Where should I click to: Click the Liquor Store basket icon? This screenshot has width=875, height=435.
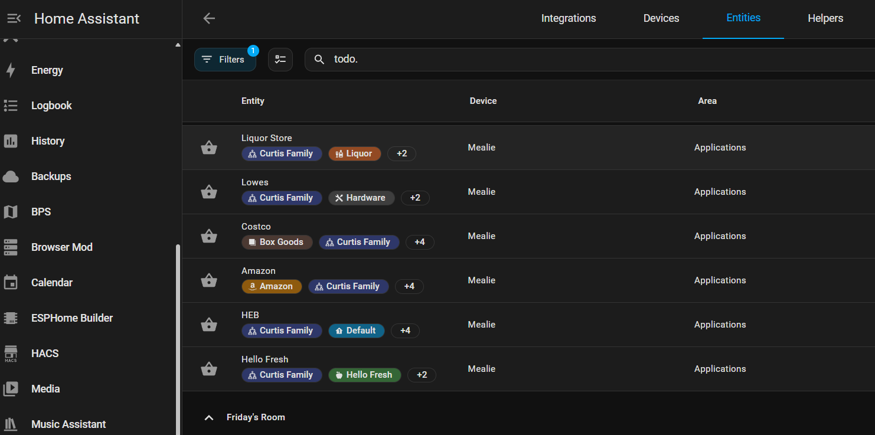coord(209,148)
